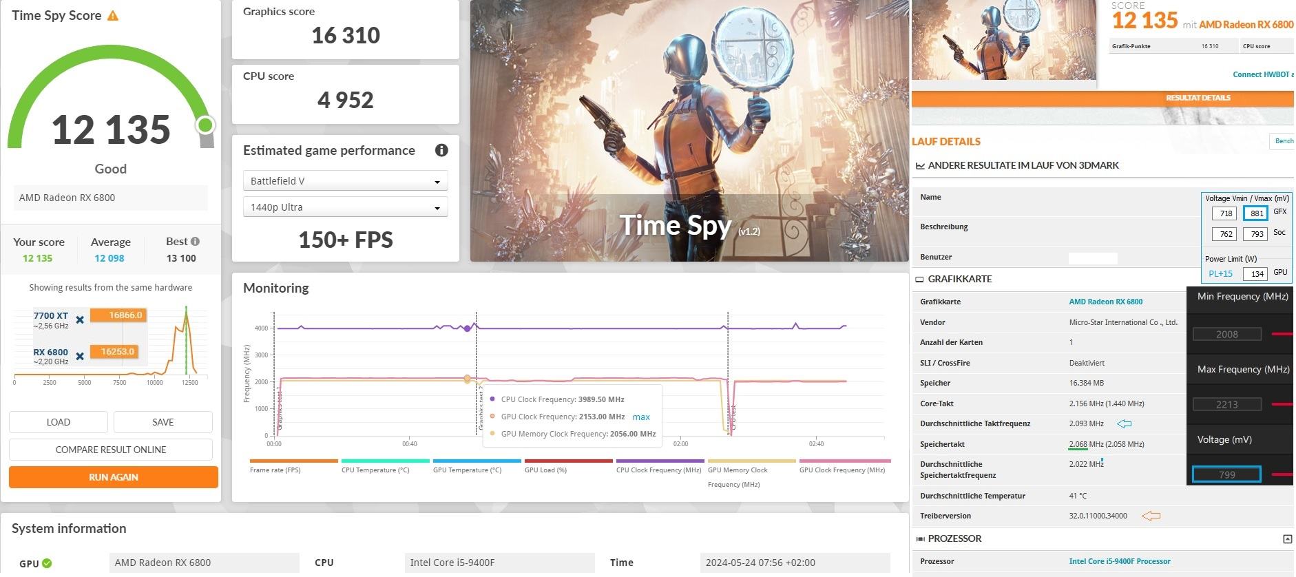
Task: Click the 150+ FPS estimate text
Action: [346, 240]
